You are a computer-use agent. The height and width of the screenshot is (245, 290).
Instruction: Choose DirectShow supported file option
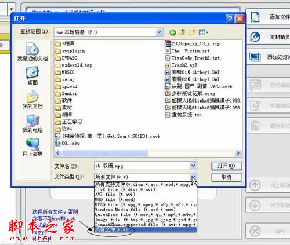pyautogui.click(x=146, y=225)
